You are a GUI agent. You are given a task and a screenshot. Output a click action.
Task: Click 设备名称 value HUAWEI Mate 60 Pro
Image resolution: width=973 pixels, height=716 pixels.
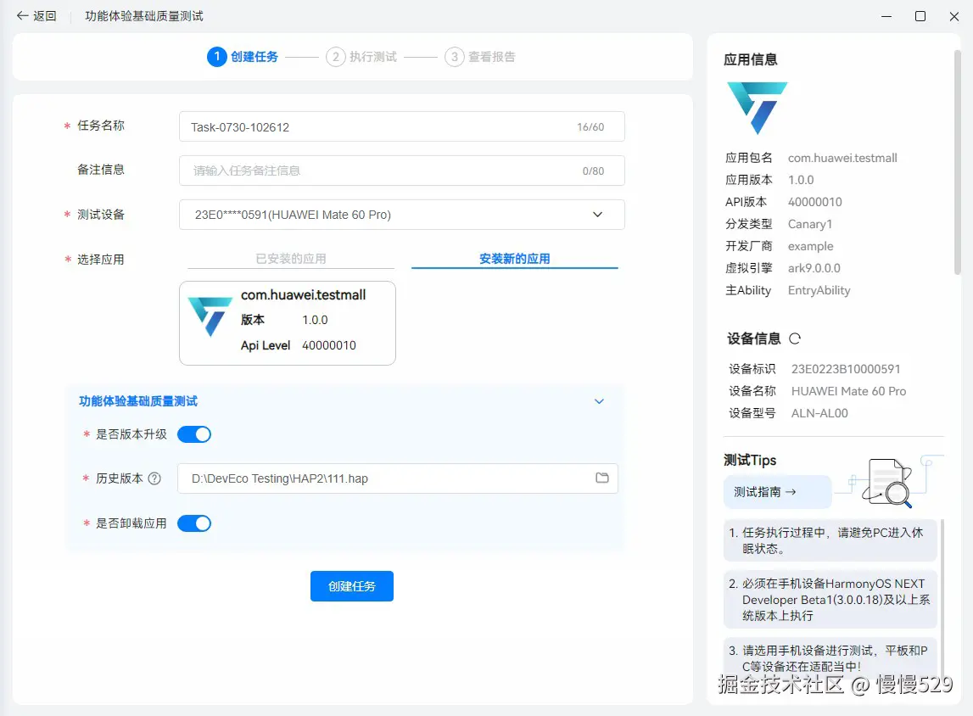tap(848, 391)
